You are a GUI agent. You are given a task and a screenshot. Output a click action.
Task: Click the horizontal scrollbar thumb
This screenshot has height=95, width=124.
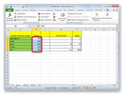coord(92,85)
